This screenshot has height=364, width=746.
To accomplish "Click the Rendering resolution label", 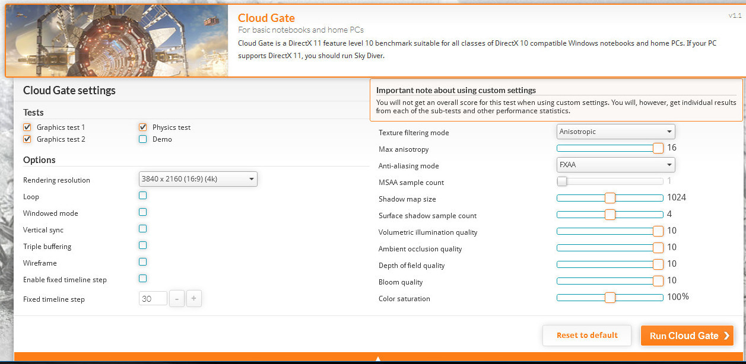I will [x=56, y=180].
